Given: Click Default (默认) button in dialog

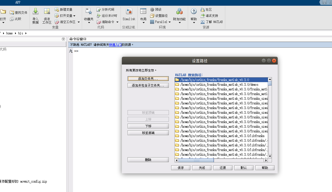Looking at the screenshot, I should click(244, 168).
